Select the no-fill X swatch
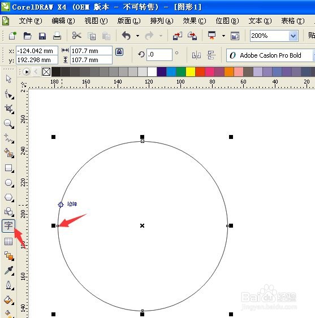Image resolution: width=315 pixels, height=318 pixels. 46,72
